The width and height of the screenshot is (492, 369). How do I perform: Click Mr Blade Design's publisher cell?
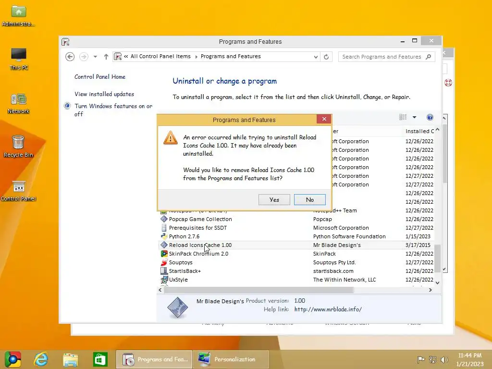pos(337,245)
